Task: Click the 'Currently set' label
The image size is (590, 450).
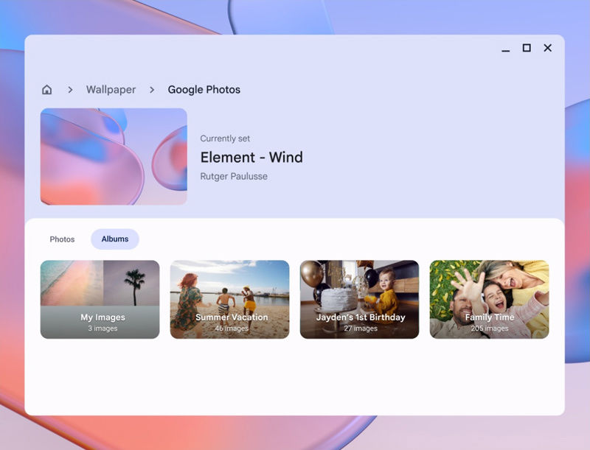Action: (225, 138)
